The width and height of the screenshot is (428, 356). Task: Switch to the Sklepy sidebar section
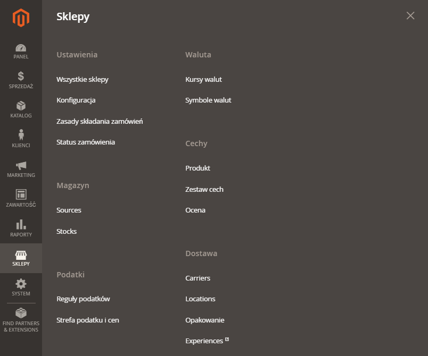pos(21,258)
